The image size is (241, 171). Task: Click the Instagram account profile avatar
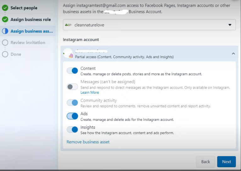68,53
